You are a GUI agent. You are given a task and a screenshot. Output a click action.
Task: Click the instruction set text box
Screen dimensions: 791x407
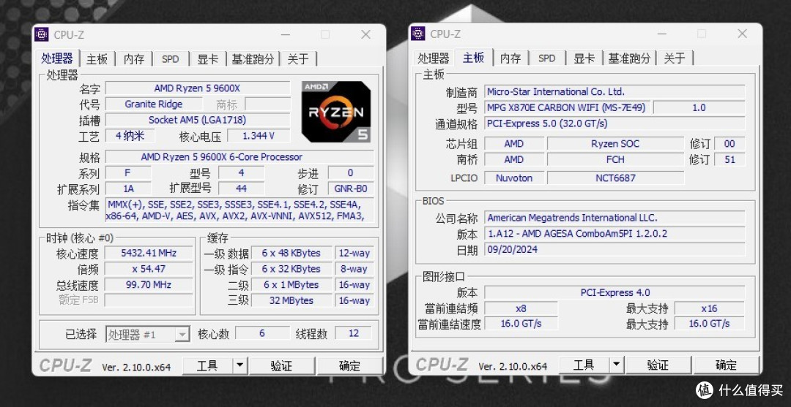click(239, 210)
